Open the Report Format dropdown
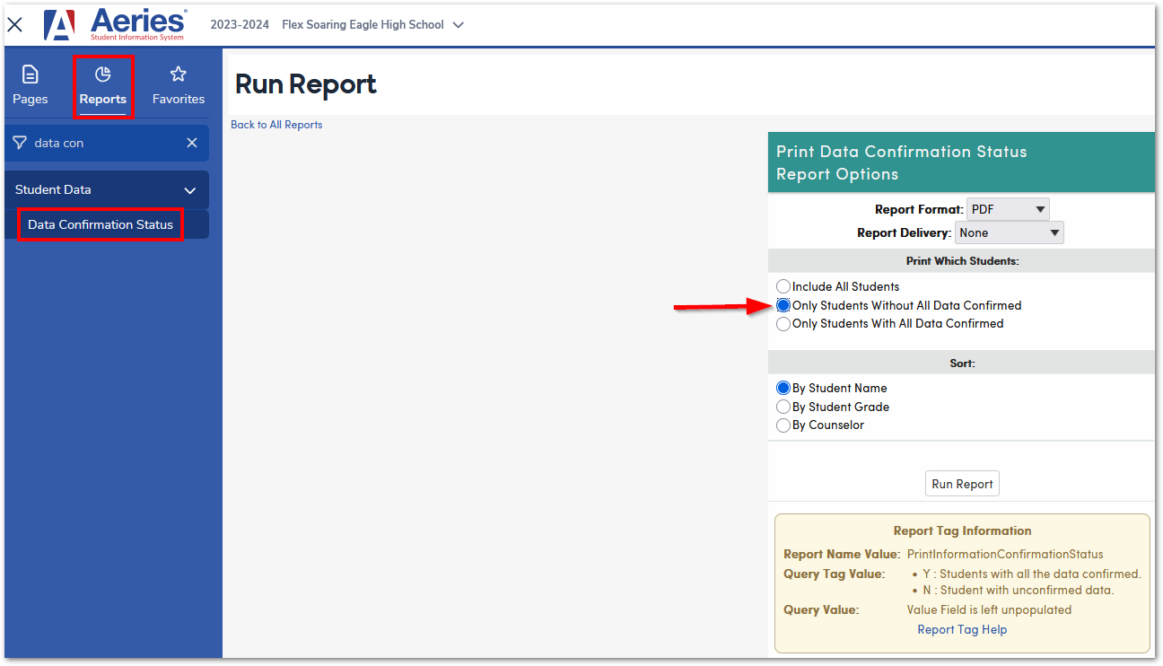The height and width of the screenshot is (666, 1163). pyautogui.click(x=1038, y=208)
